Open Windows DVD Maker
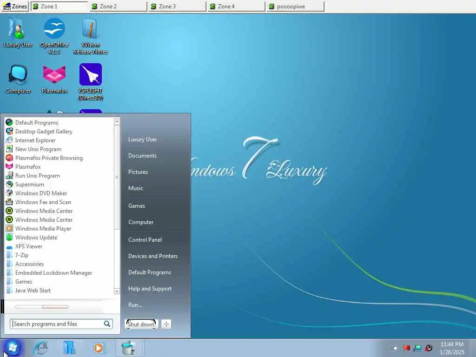This screenshot has height=357, width=476. coord(41,193)
